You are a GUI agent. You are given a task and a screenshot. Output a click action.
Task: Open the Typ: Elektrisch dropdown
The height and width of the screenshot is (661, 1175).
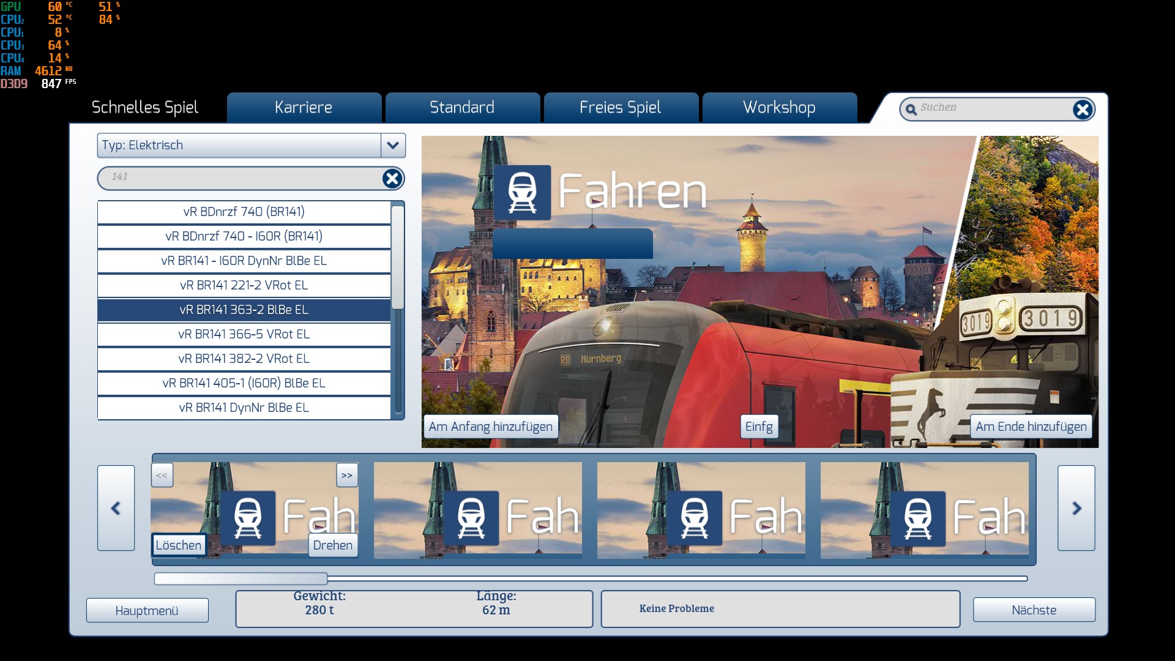(239, 146)
